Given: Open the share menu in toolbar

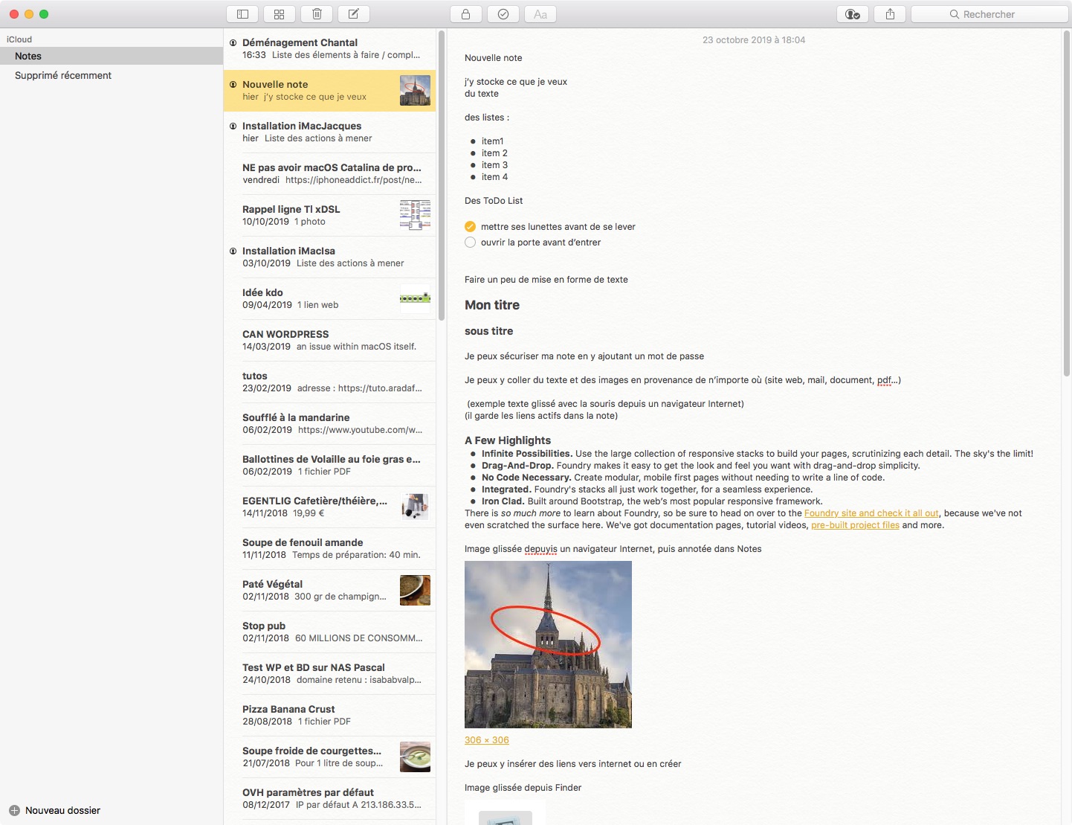Looking at the screenshot, I should pos(890,14).
